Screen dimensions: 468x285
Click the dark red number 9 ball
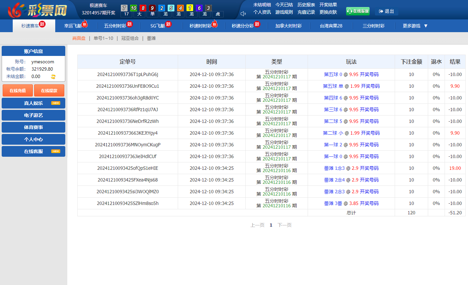(152, 8)
